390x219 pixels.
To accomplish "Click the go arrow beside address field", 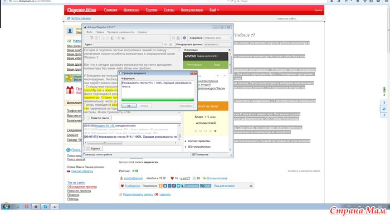I will point(165,44).
